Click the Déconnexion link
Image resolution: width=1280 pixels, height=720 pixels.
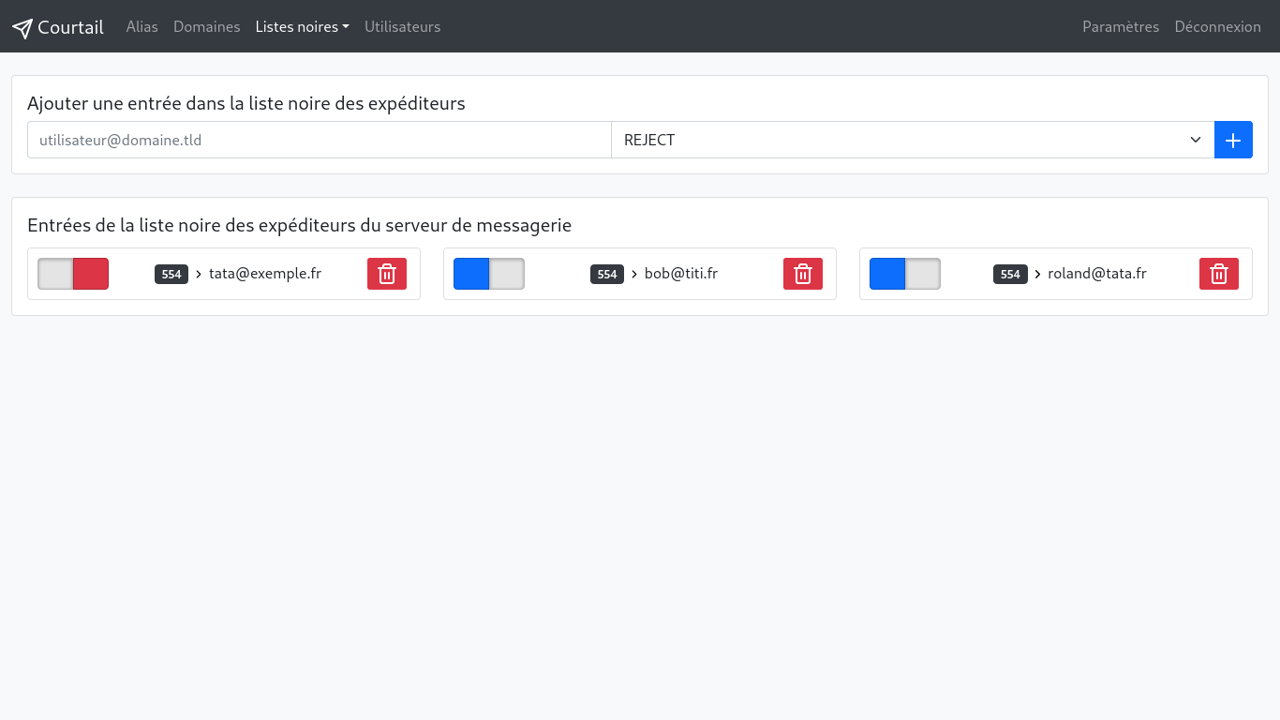coord(1218,27)
